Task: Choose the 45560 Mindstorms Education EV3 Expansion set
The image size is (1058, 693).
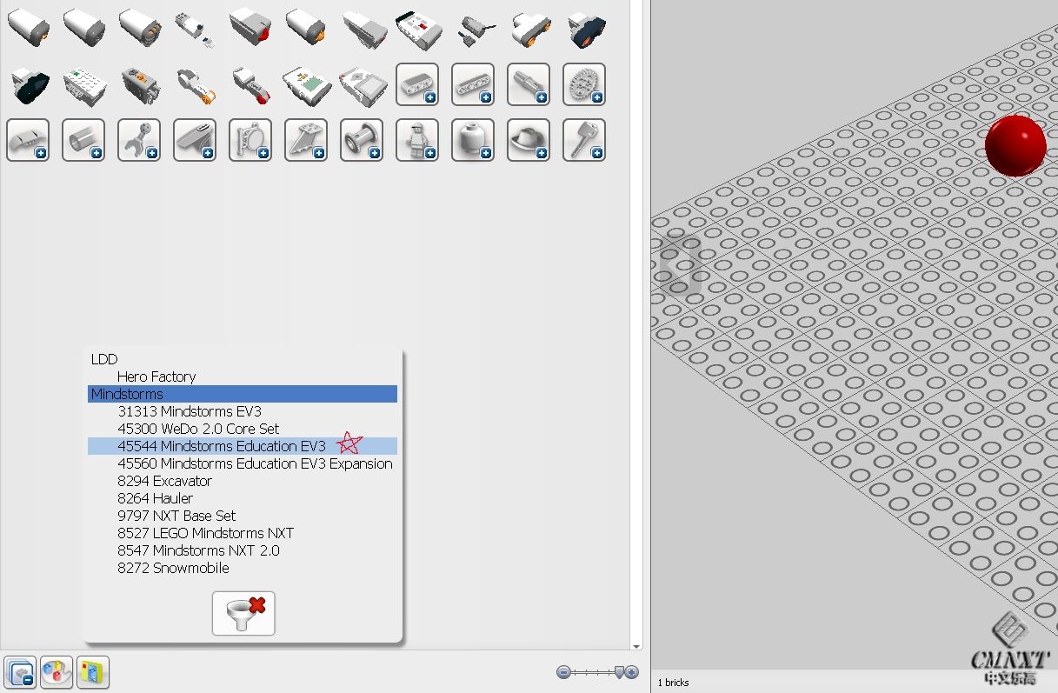Action: click(254, 463)
